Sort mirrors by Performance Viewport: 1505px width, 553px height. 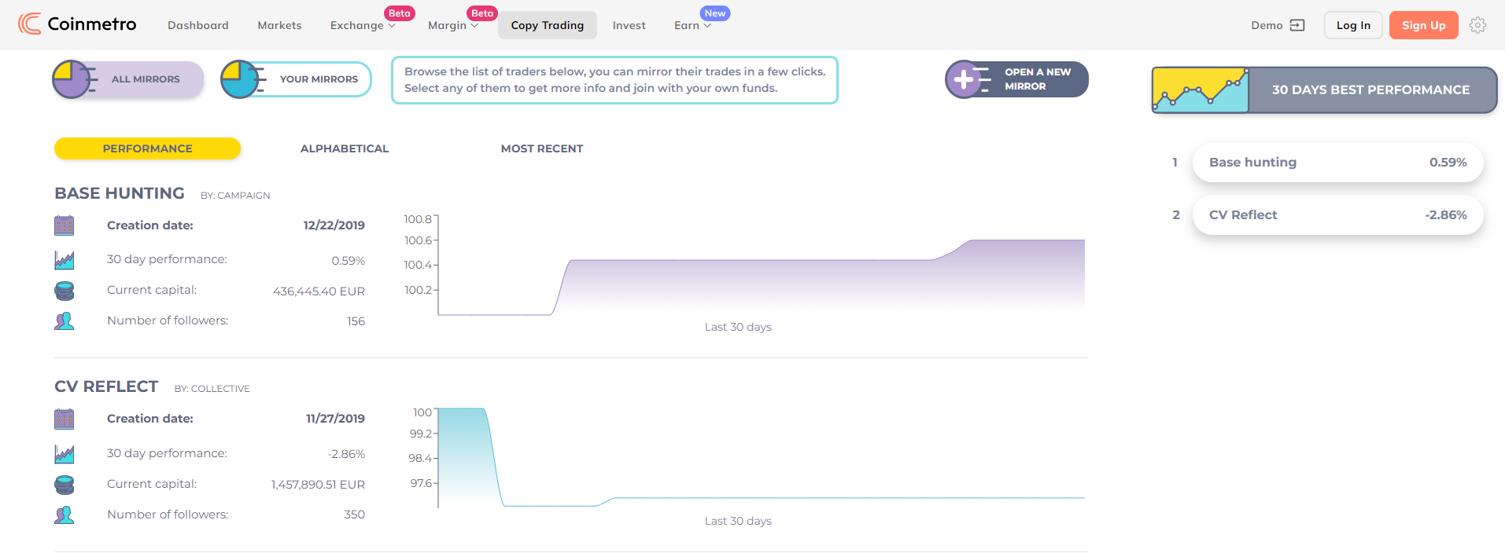pyautogui.click(x=147, y=148)
